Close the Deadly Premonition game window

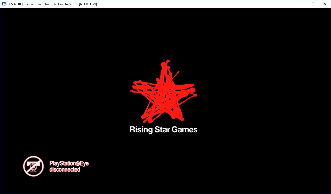coord(325,4)
